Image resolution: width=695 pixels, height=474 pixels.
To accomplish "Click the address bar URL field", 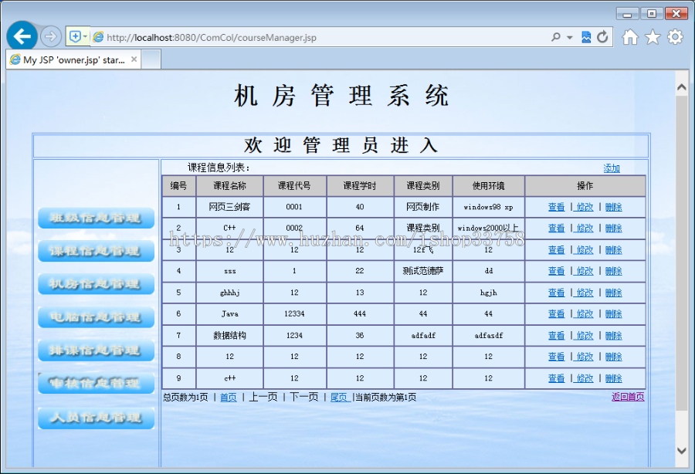I will [x=309, y=36].
